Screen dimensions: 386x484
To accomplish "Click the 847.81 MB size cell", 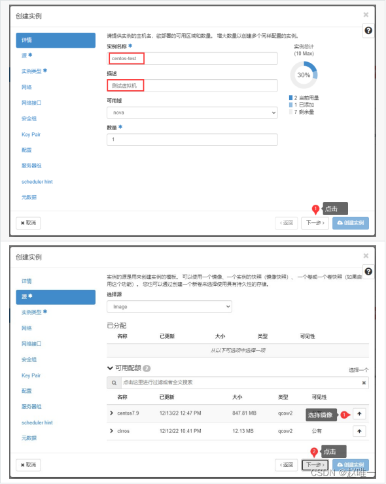I will [x=244, y=413].
